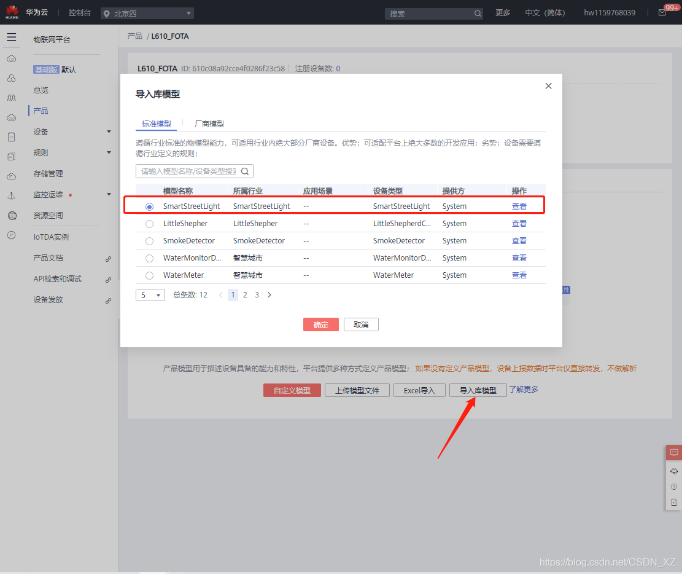This screenshot has height=574, width=682.
Task: Open 资源空间 in the sidebar
Action: pos(48,216)
